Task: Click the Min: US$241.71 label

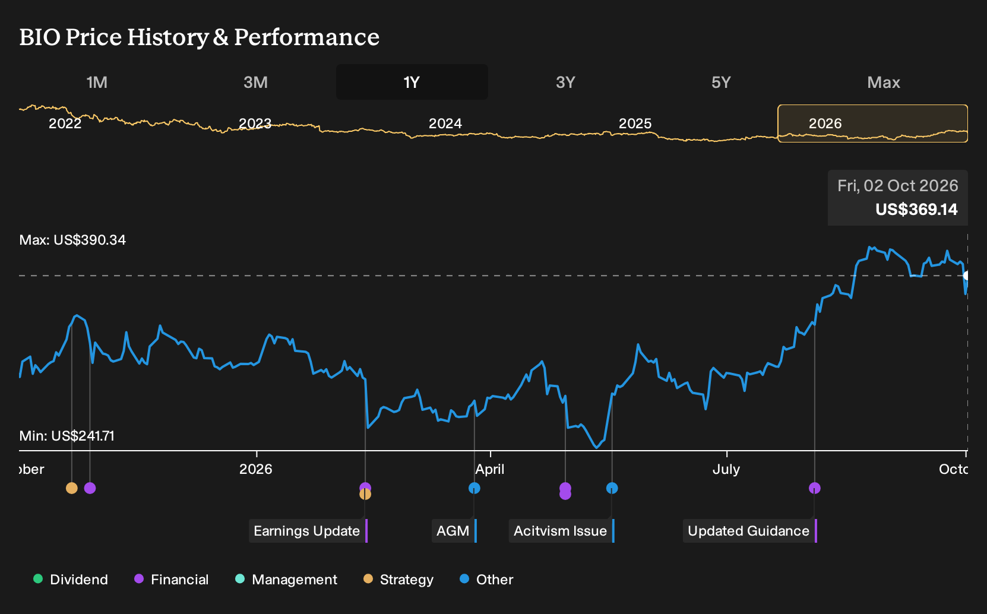Action: (67, 436)
